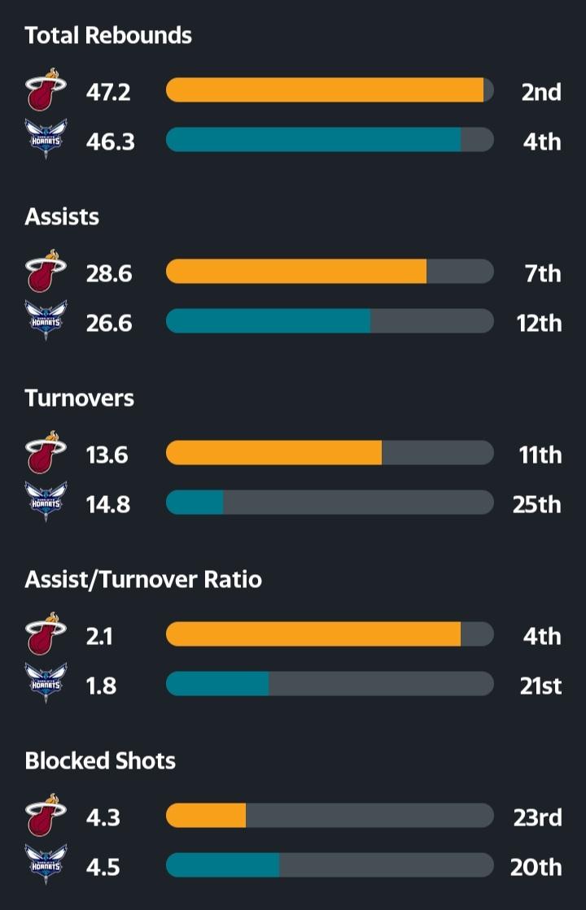Click the orange Heat Total Rebounds bar
Image resolution: width=586 pixels, height=910 pixels.
(325, 90)
